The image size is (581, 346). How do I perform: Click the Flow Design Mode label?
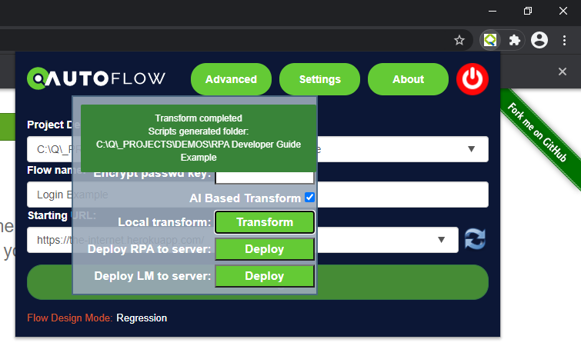click(x=70, y=318)
